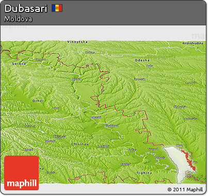This screenshot has width=208, height=196.
Task: Click the red Dubasari region in the inset
Action: (189, 160)
